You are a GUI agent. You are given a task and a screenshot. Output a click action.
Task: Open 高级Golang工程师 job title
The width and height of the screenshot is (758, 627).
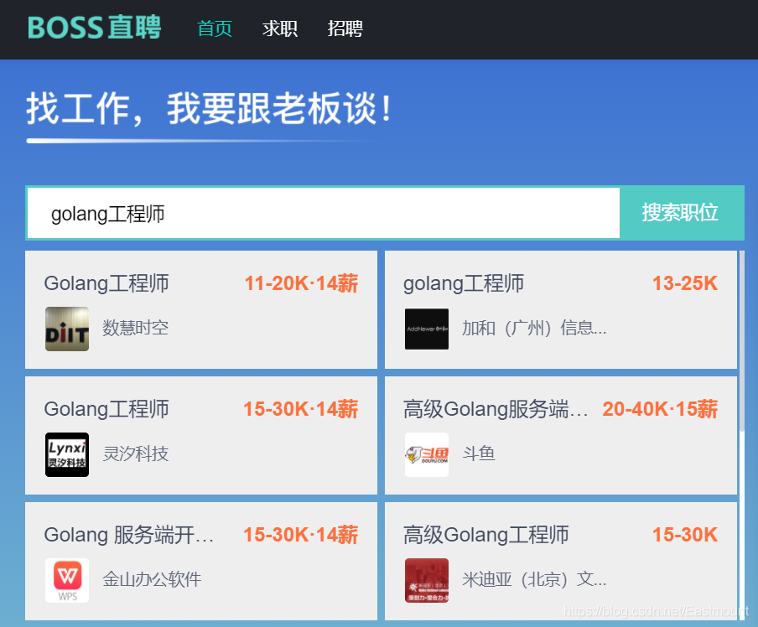(485, 535)
